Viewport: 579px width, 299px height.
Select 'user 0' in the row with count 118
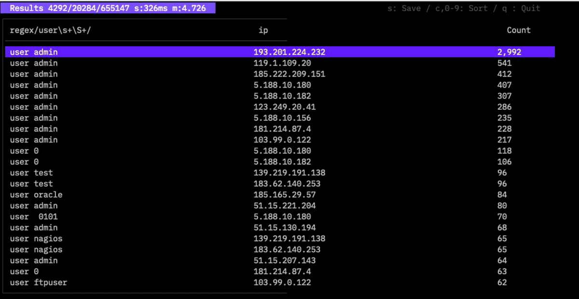(x=24, y=151)
